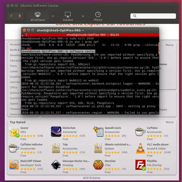
Task: Click the FileZilla app title
Action: [152, 161]
